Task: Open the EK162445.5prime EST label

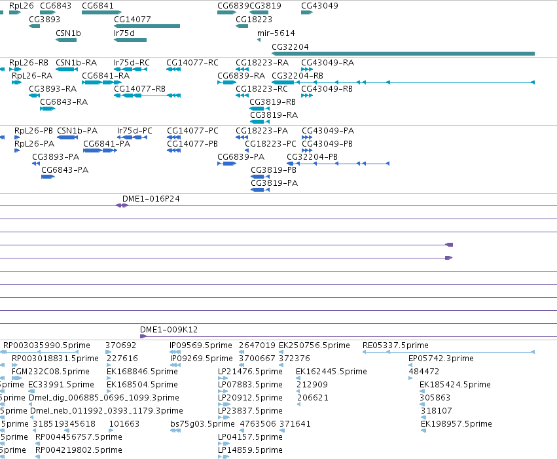Action: [331, 372]
